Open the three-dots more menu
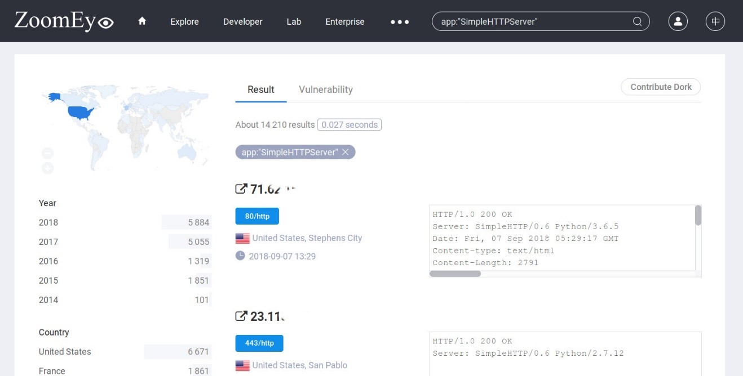The height and width of the screenshot is (376, 743). (400, 22)
